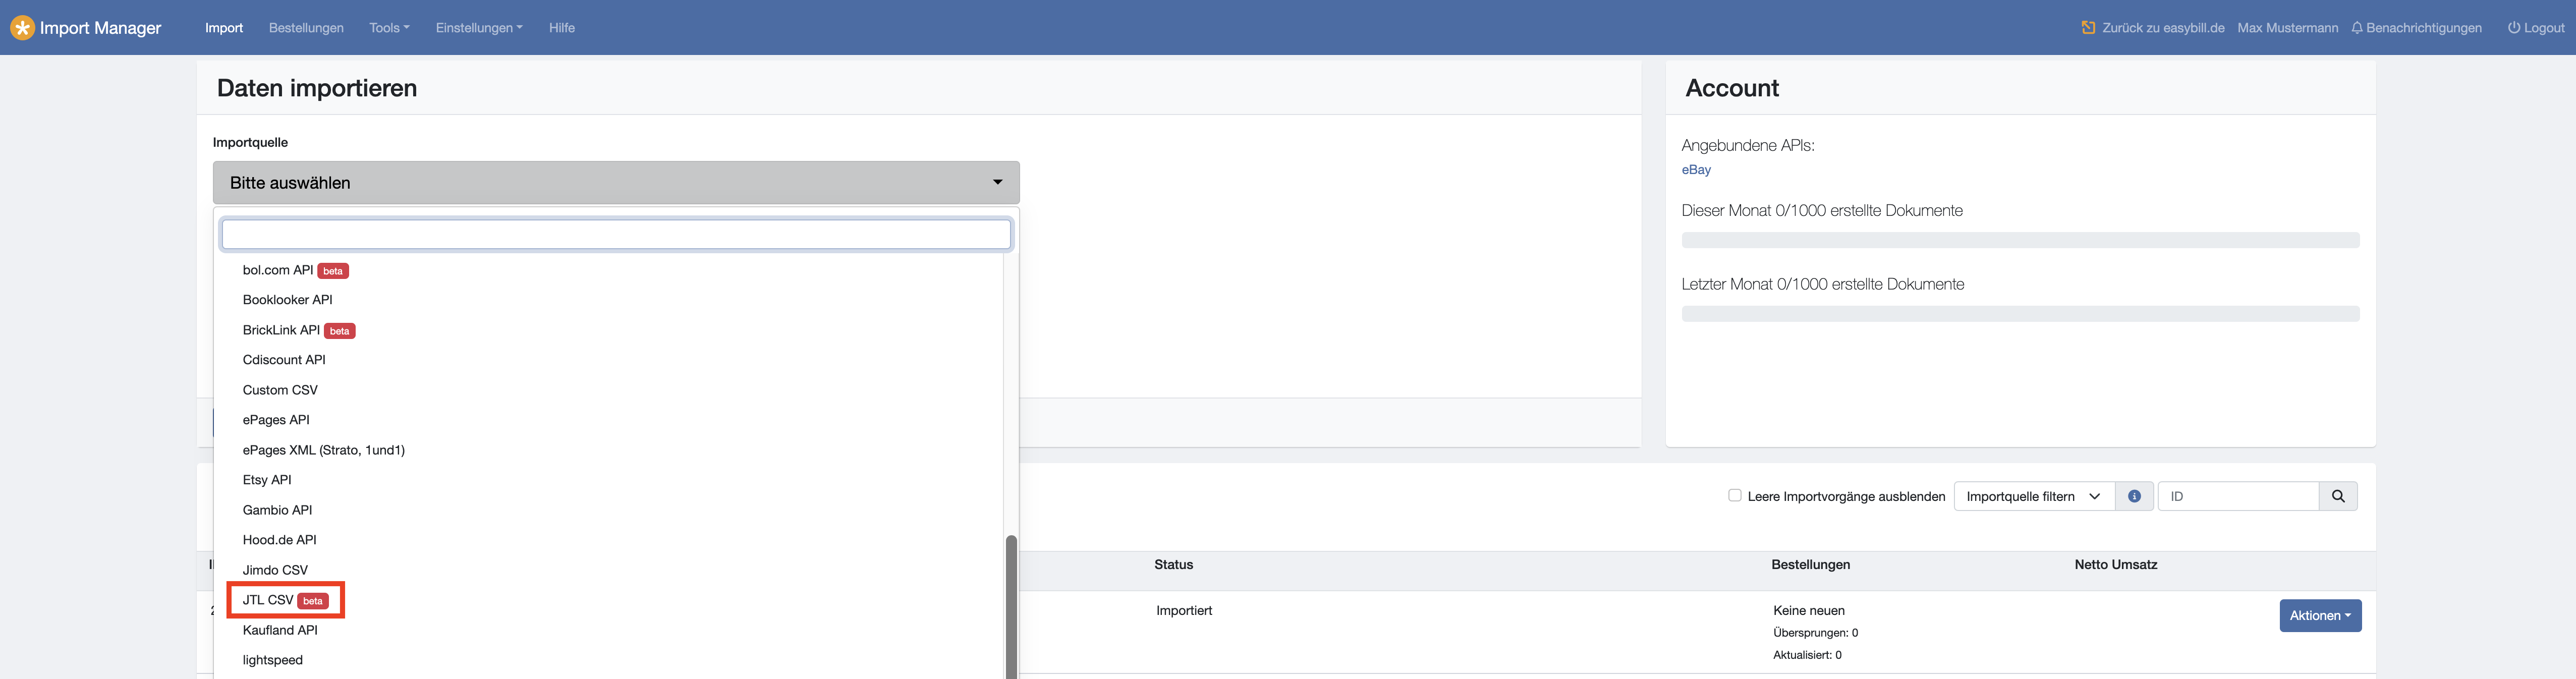Open the Bestellungen nav item

tap(306, 28)
